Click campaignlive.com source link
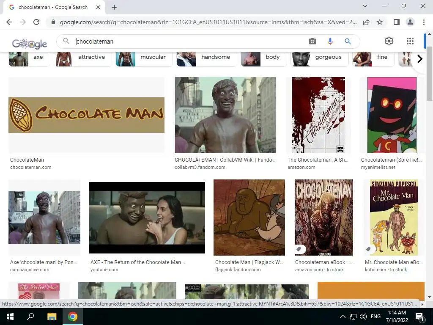Viewport: 433px width, 325px height. pyautogui.click(x=30, y=270)
